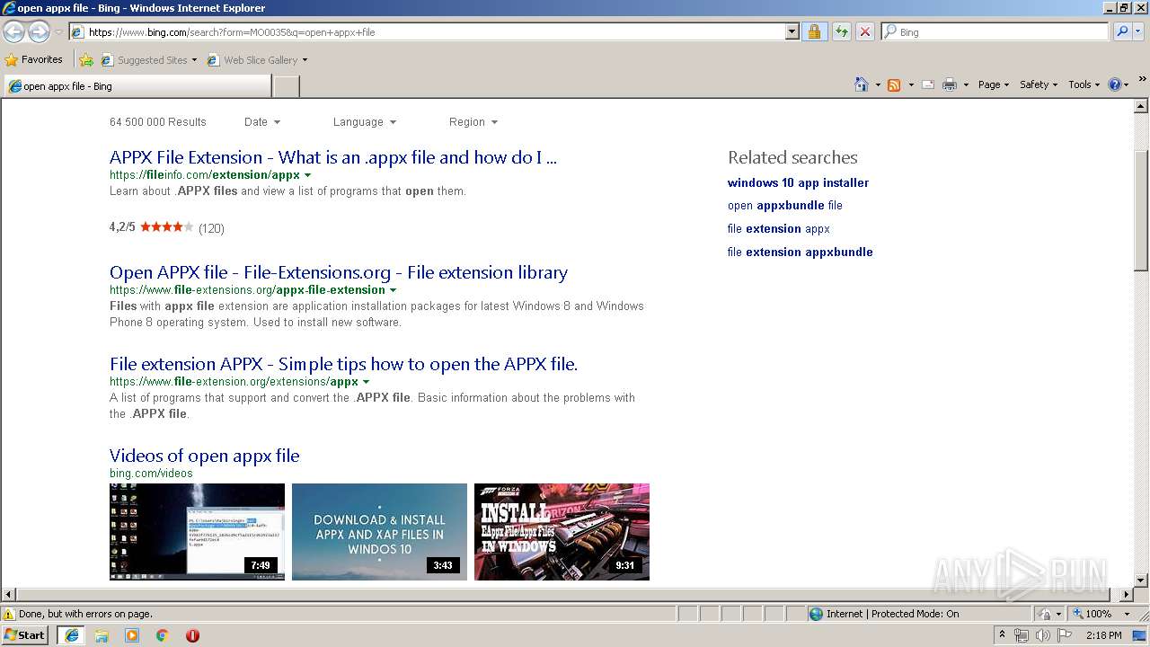Open the Language filter dropdown
This screenshot has width=1150, height=647.
click(365, 122)
